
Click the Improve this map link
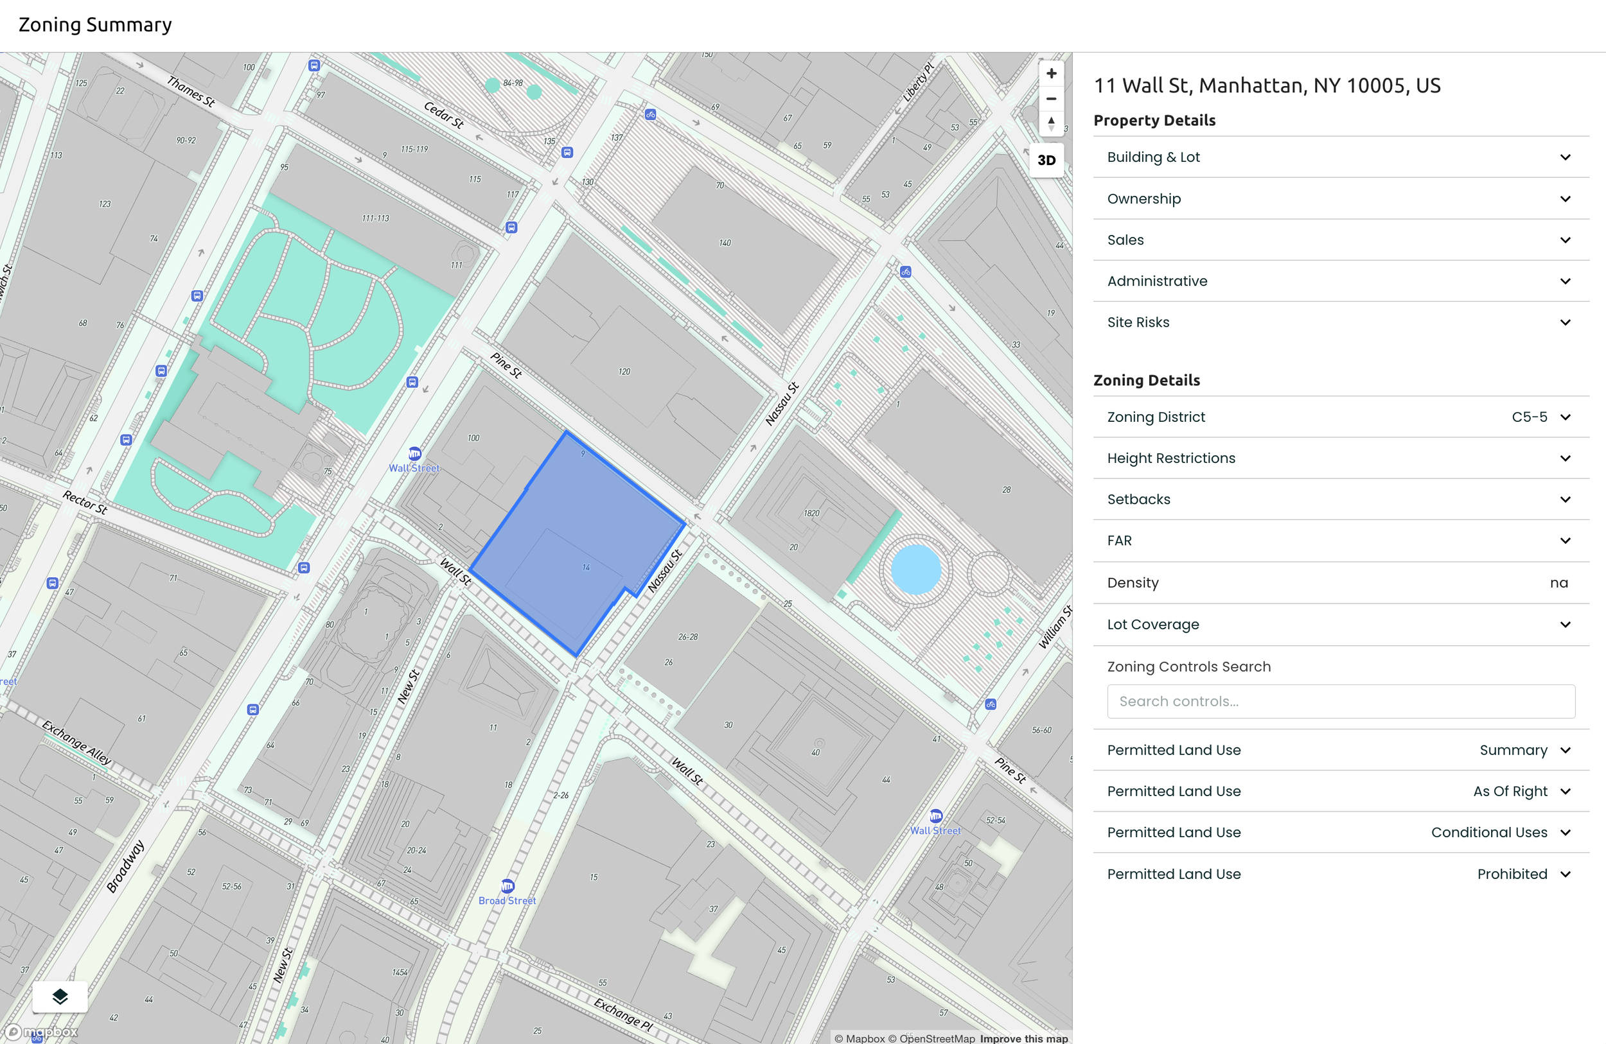click(x=1023, y=1039)
